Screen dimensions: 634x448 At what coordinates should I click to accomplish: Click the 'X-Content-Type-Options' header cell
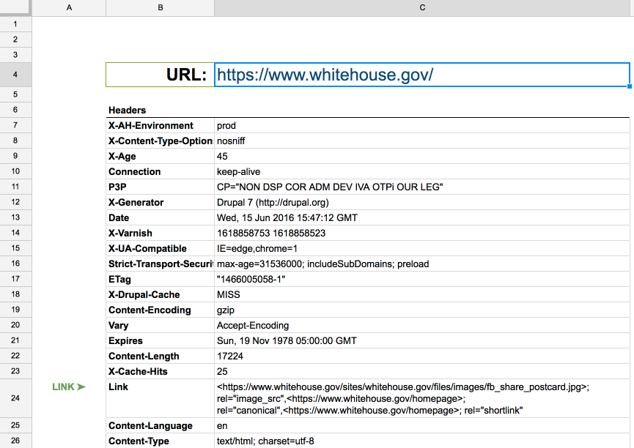point(160,141)
